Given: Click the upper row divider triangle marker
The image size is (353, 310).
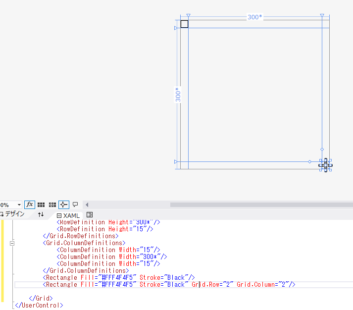Looking at the screenshot, I should [176, 28].
